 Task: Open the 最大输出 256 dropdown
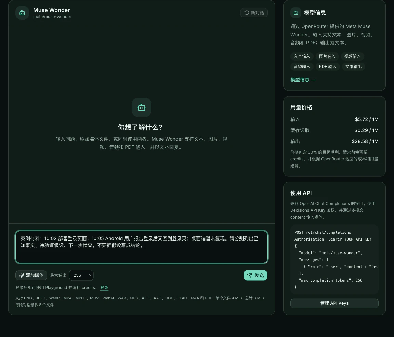click(81, 275)
